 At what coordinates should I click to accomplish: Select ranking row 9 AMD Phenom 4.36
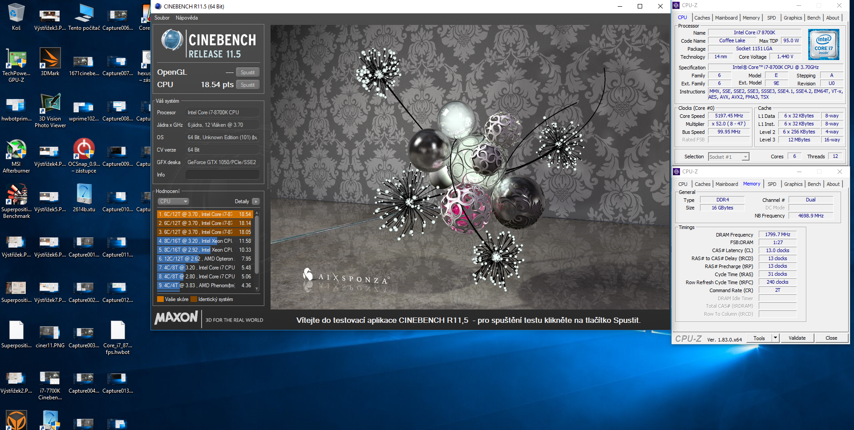(x=205, y=285)
